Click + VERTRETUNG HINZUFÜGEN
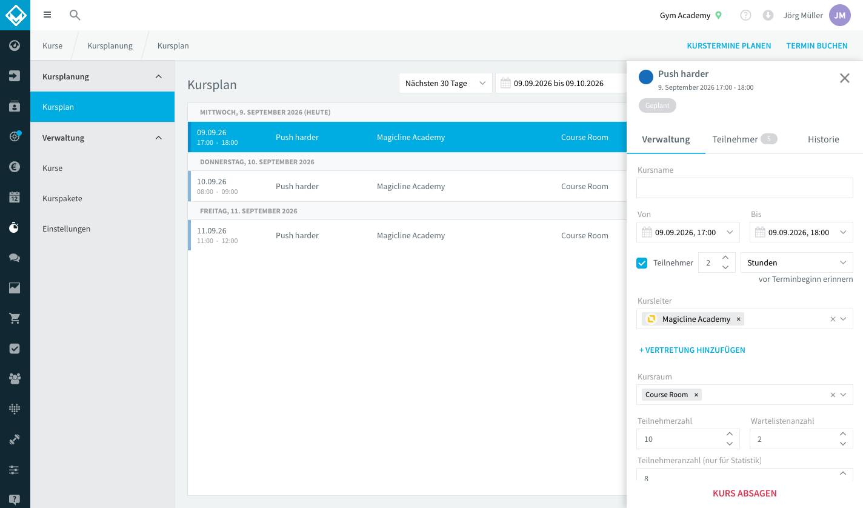This screenshot has height=508, width=863. (692, 350)
